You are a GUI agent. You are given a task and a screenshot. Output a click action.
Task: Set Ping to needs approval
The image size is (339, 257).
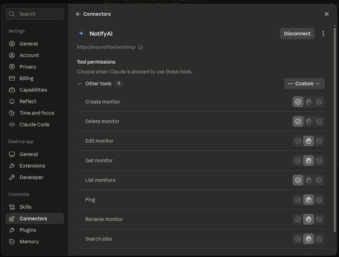[309, 200]
